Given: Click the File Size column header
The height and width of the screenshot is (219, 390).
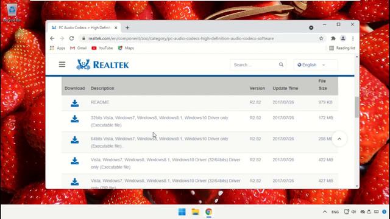Looking at the screenshot, I should [322, 85].
